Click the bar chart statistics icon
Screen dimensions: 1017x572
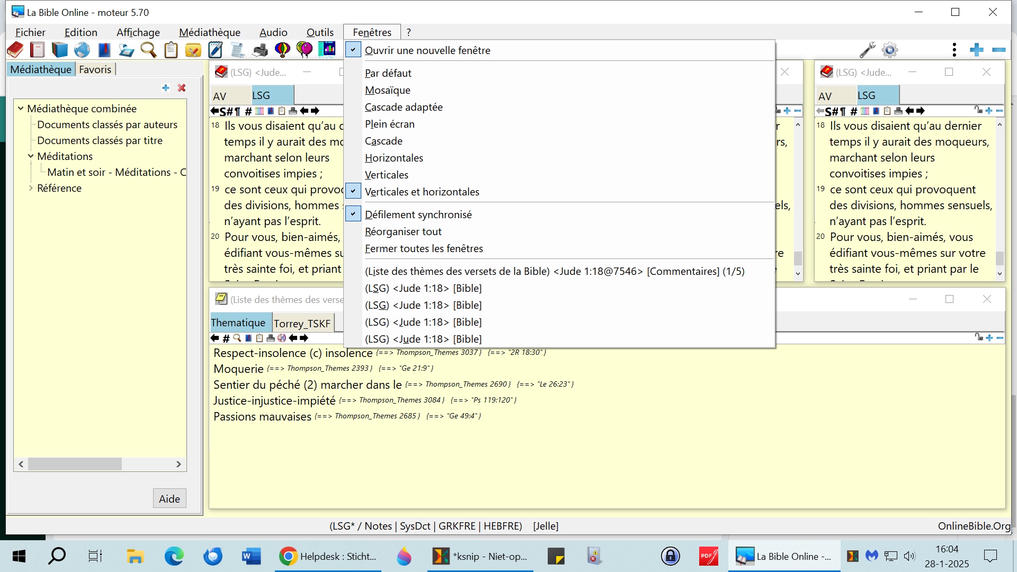pos(327,50)
